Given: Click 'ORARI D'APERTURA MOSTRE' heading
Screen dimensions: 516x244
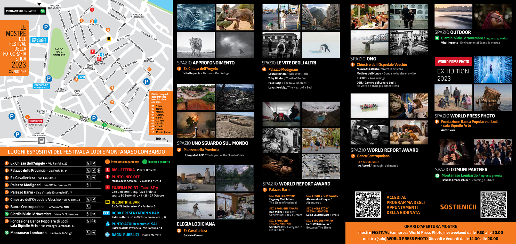Looking at the screenshot, I should [431, 226].
